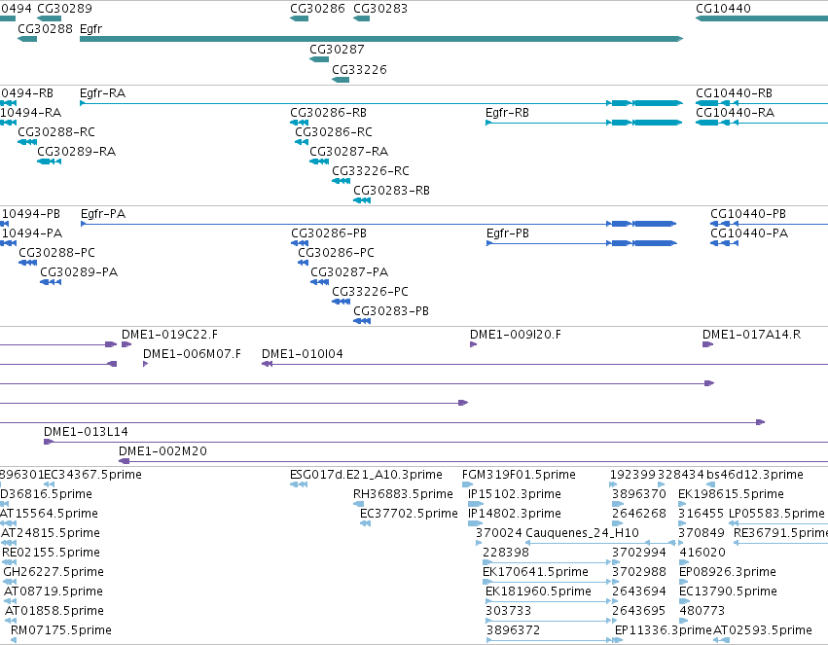Click EST EP11336.3prime
Screen dimensions: 828x645
[664, 630]
